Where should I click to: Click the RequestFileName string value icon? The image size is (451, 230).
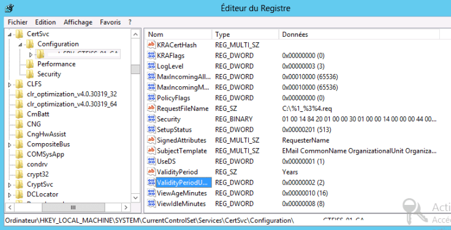(x=151, y=108)
